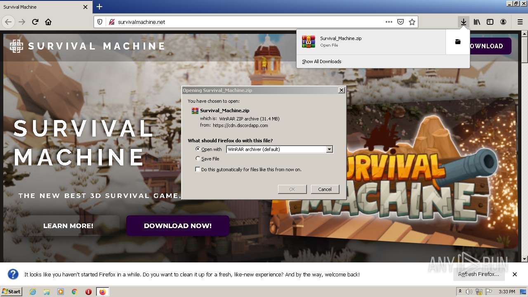Toggle the downloads panel arrow
The image size is (528, 297).
[x=464, y=22]
